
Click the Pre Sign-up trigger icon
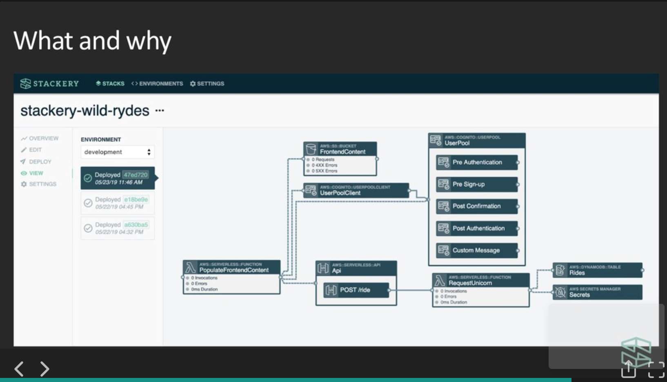pyautogui.click(x=443, y=184)
